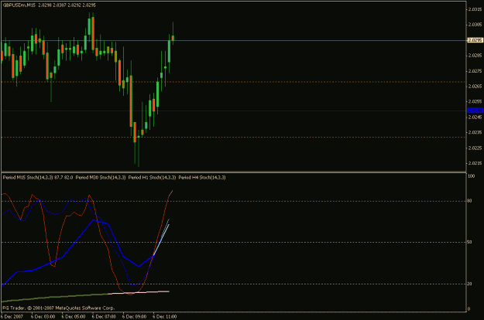
Task: Click 'Period H1 Stoch(14,3,3)' indicator label
Action: 153,178
